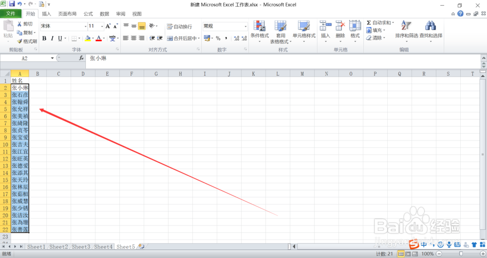Switch to the Review (审阅) tab
The image size is (487, 258).
[x=121, y=14]
